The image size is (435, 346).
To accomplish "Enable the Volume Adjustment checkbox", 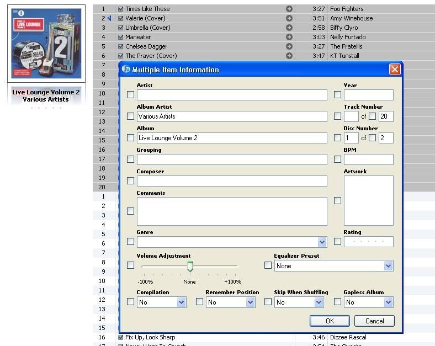I will click(130, 265).
